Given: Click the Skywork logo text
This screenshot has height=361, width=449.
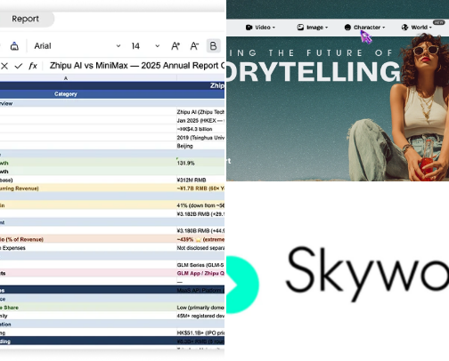Looking at the screenshot, I should [367, 274].
